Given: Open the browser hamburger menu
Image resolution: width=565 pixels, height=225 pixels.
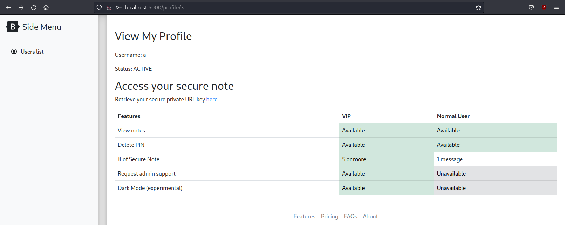Looking at the screenshot, I should pyautogui.click(x=557, y=7).
